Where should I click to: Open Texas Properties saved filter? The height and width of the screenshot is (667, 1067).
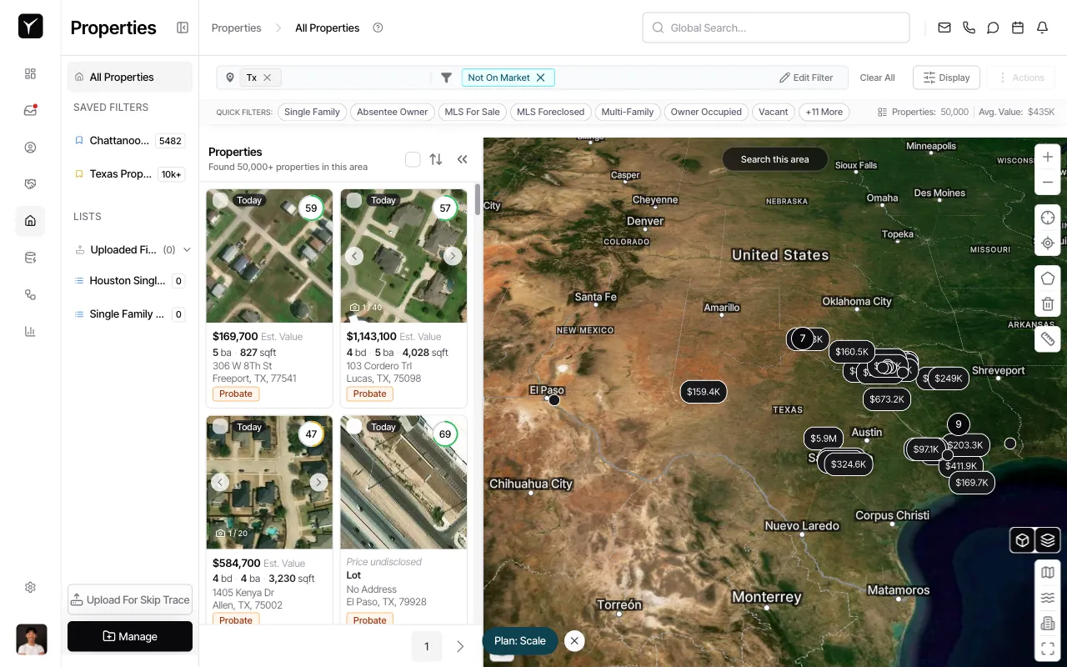(x=121, y=174)
